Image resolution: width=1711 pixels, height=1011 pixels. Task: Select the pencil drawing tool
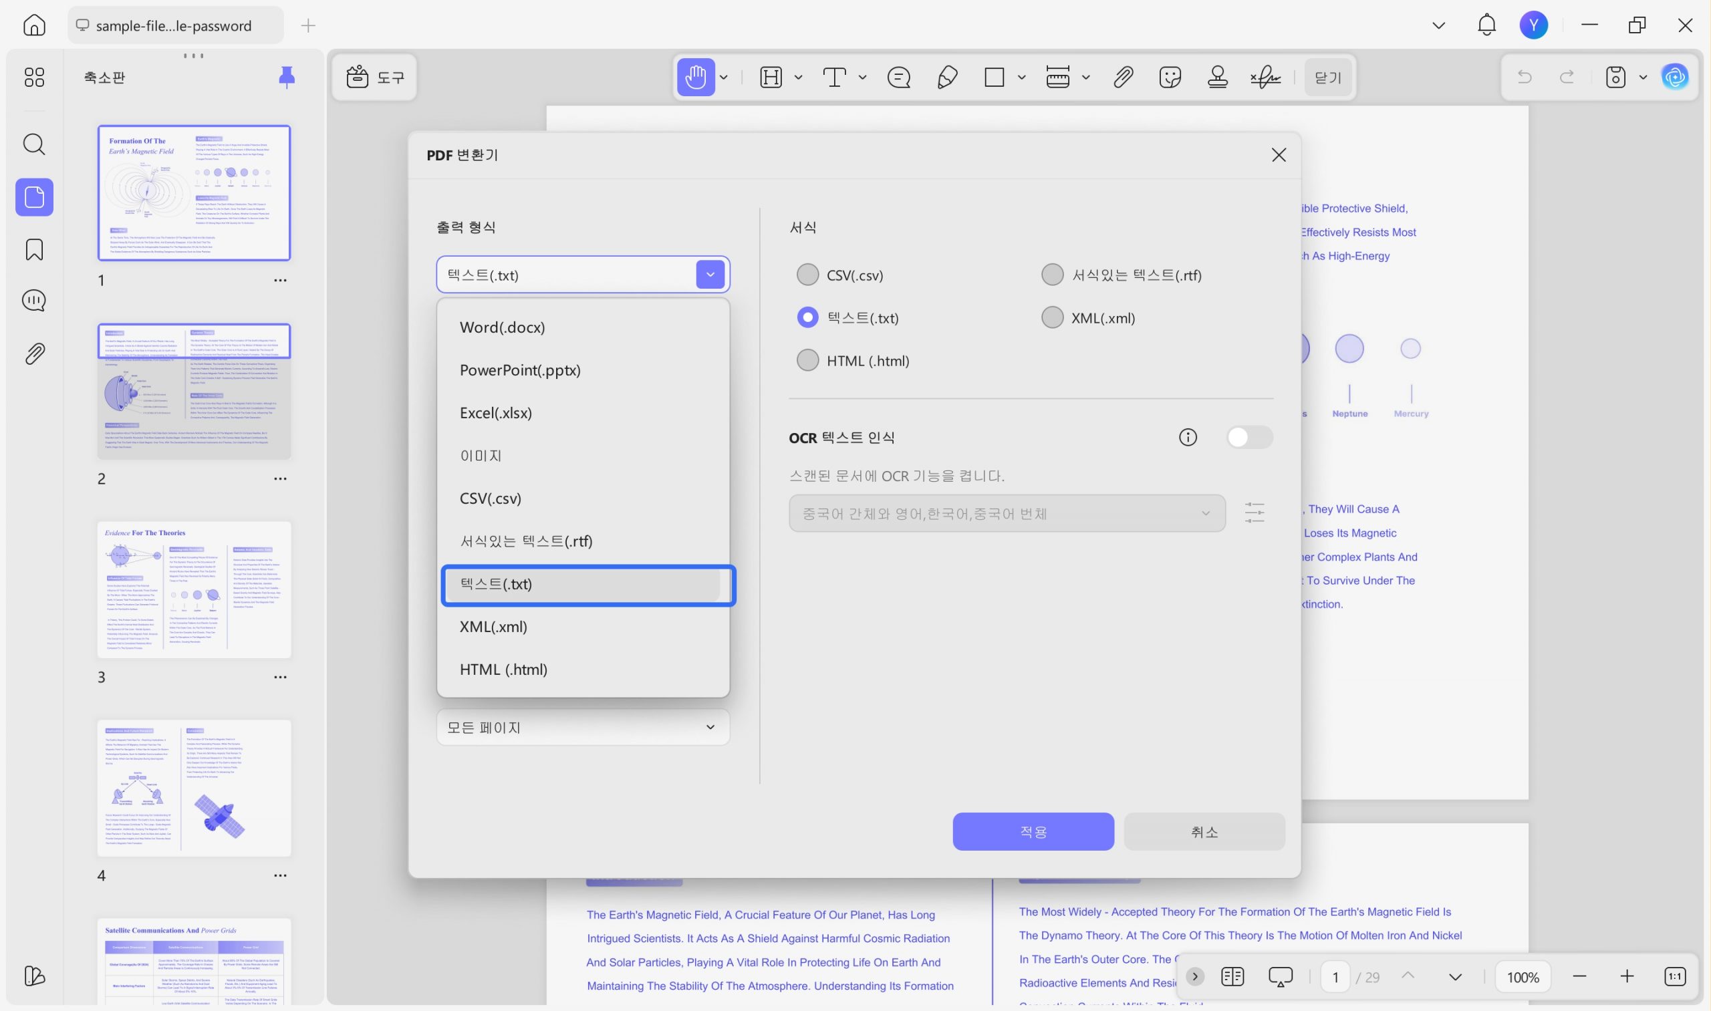946,77
